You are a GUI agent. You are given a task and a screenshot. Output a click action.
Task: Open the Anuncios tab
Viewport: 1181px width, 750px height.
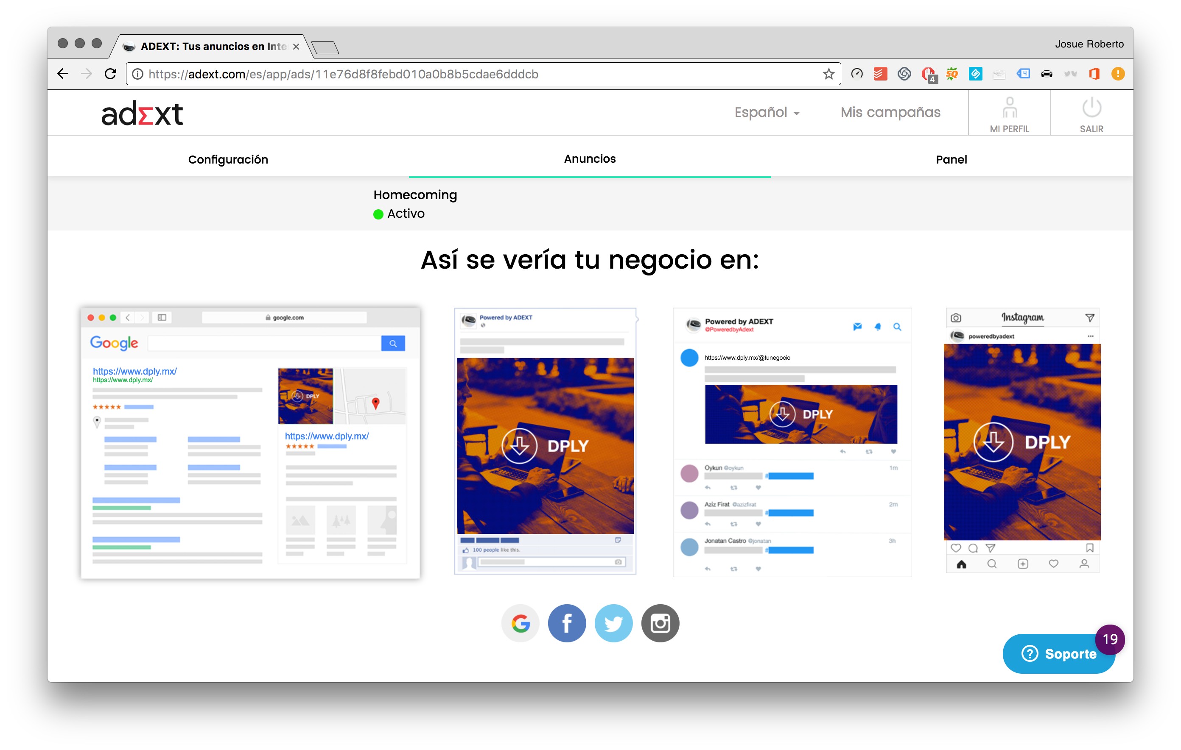click(590, 159)
